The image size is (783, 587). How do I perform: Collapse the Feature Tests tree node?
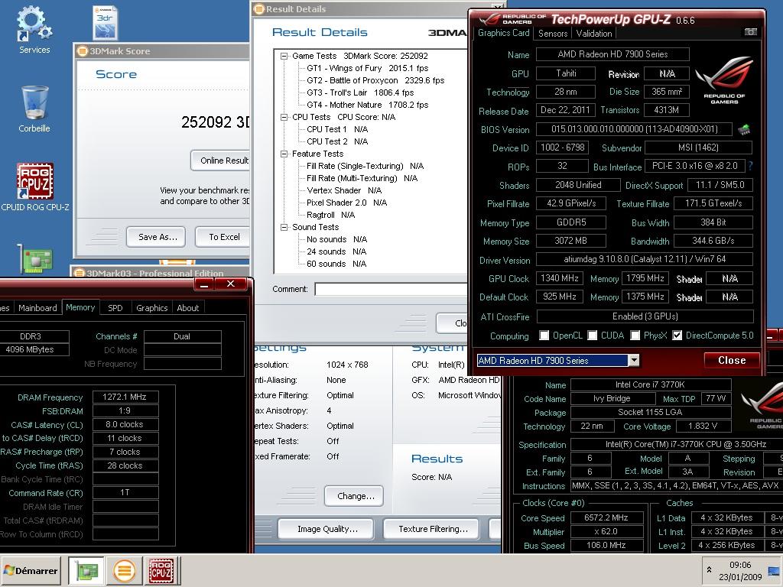click(x=284, y=154)
